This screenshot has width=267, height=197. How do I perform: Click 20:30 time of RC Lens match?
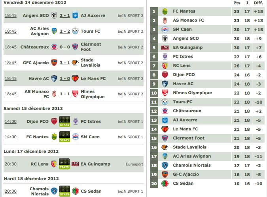(11, 164)
